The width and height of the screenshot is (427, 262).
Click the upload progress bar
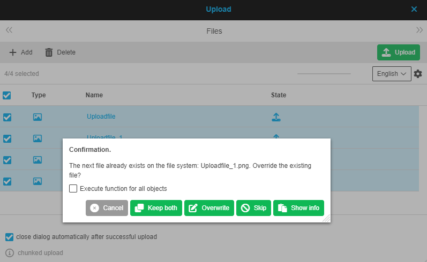(x=324, y=74)
